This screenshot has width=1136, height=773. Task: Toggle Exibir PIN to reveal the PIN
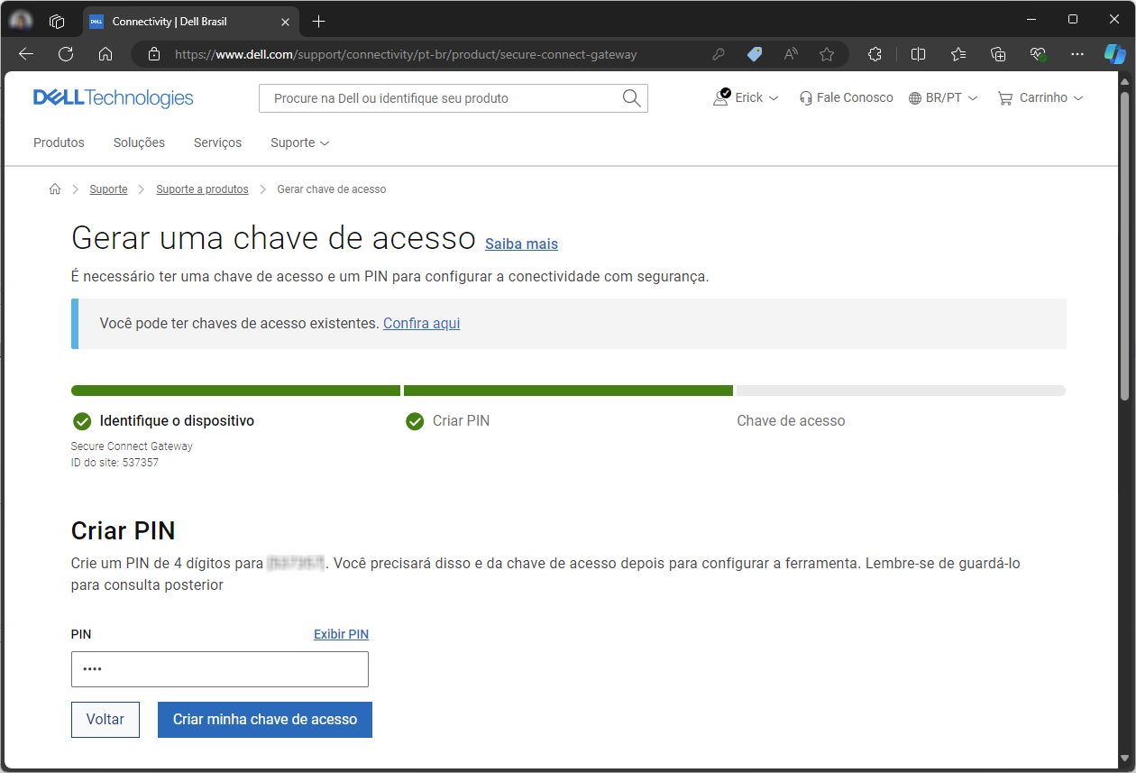coord(341,633)
